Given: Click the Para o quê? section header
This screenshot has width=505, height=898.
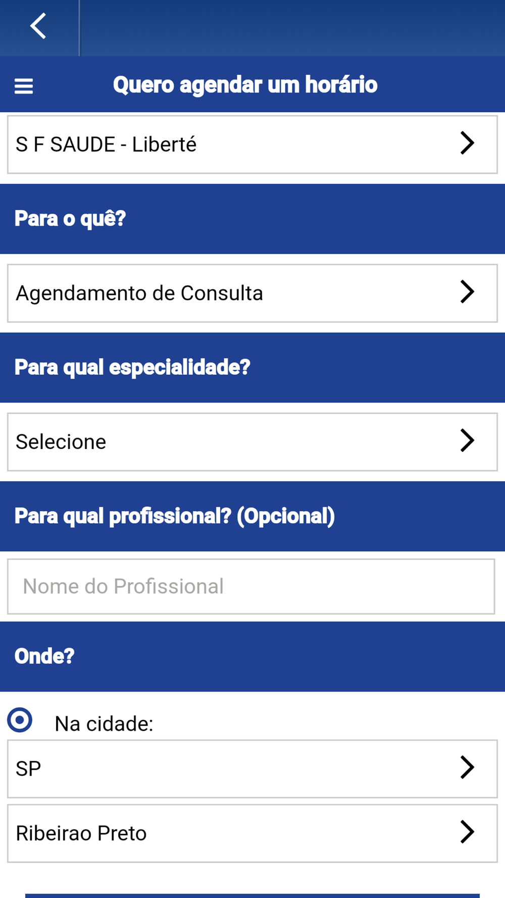Looking at the screenshot, I should point(70,219).
